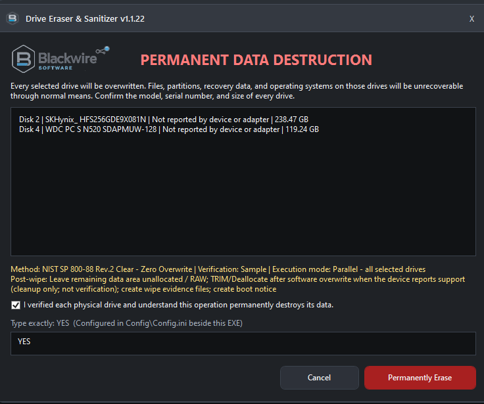Click the 'Type exactly: YES' instruction label

[126, 323]
